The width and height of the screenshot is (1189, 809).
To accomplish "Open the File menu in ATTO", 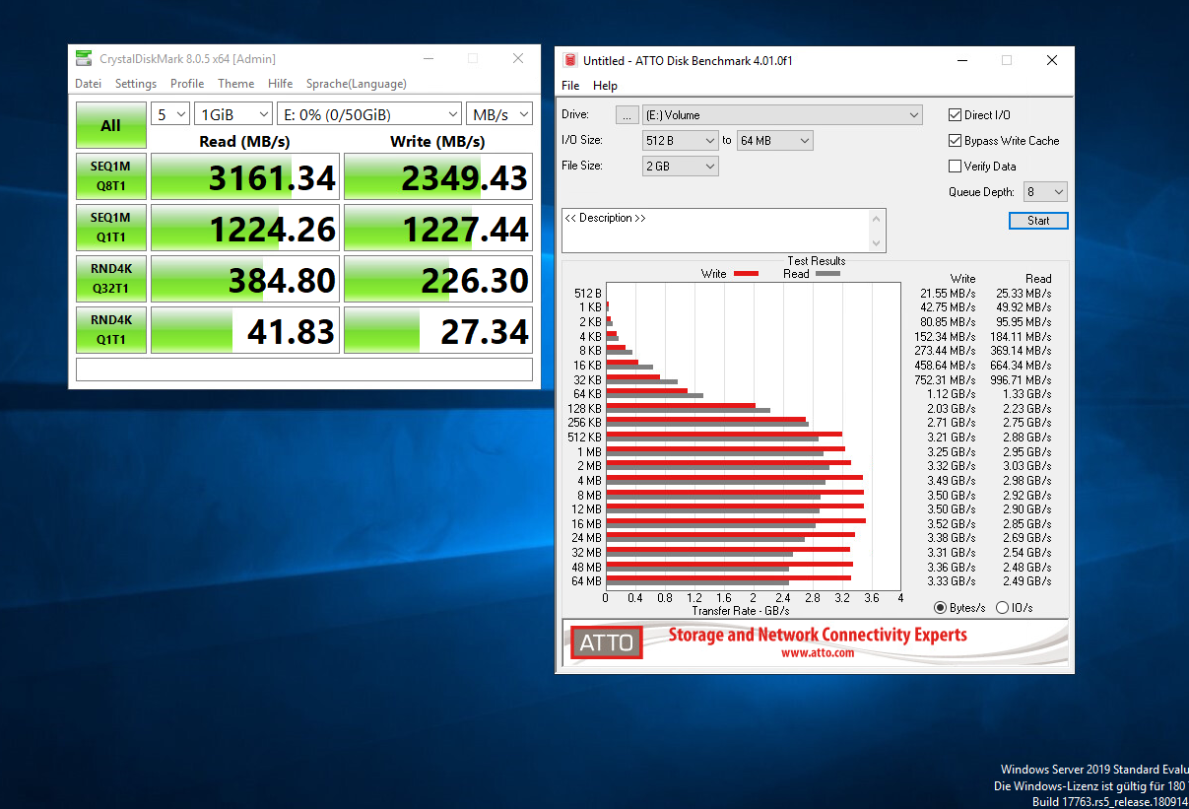I will tap(570, 86).
